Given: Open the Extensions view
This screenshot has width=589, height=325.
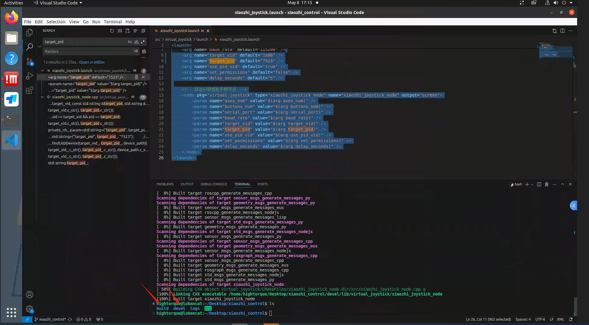Looking at the screenshot, I should [x=30, y=90].
